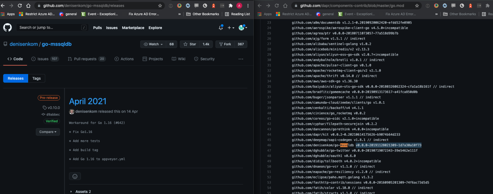
Task: Go back in the right browser window
Action: pos(260,6)
